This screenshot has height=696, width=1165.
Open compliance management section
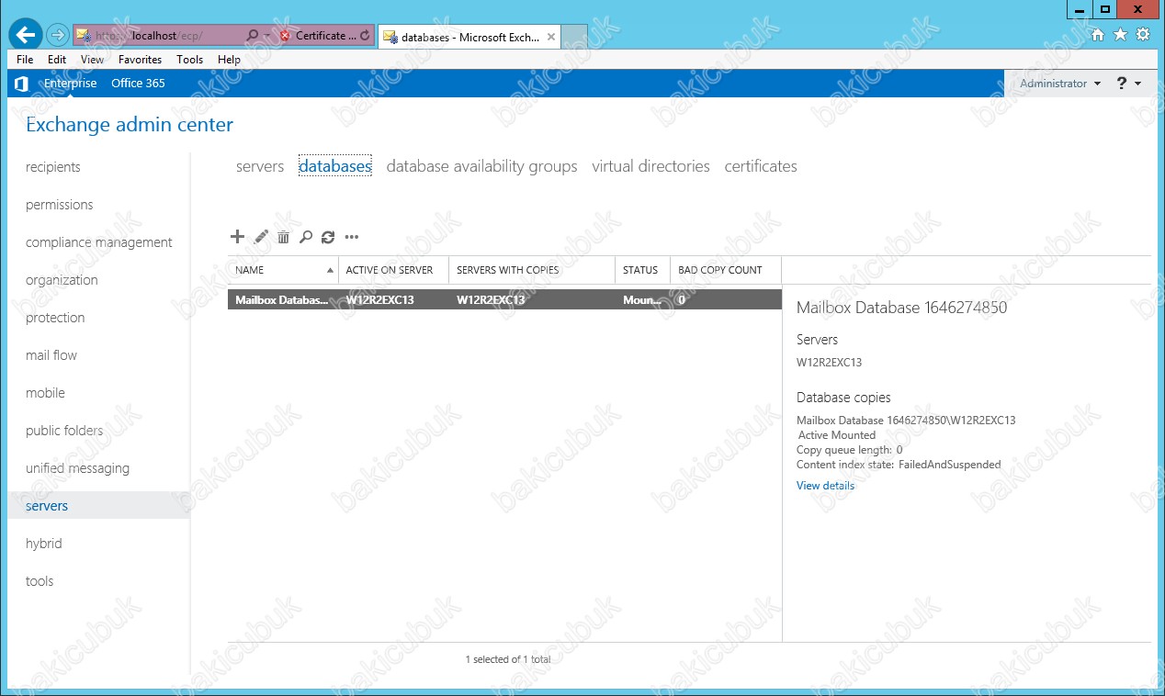point(99,242)
